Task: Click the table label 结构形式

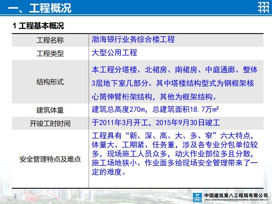Action: [x=50, y=82]
